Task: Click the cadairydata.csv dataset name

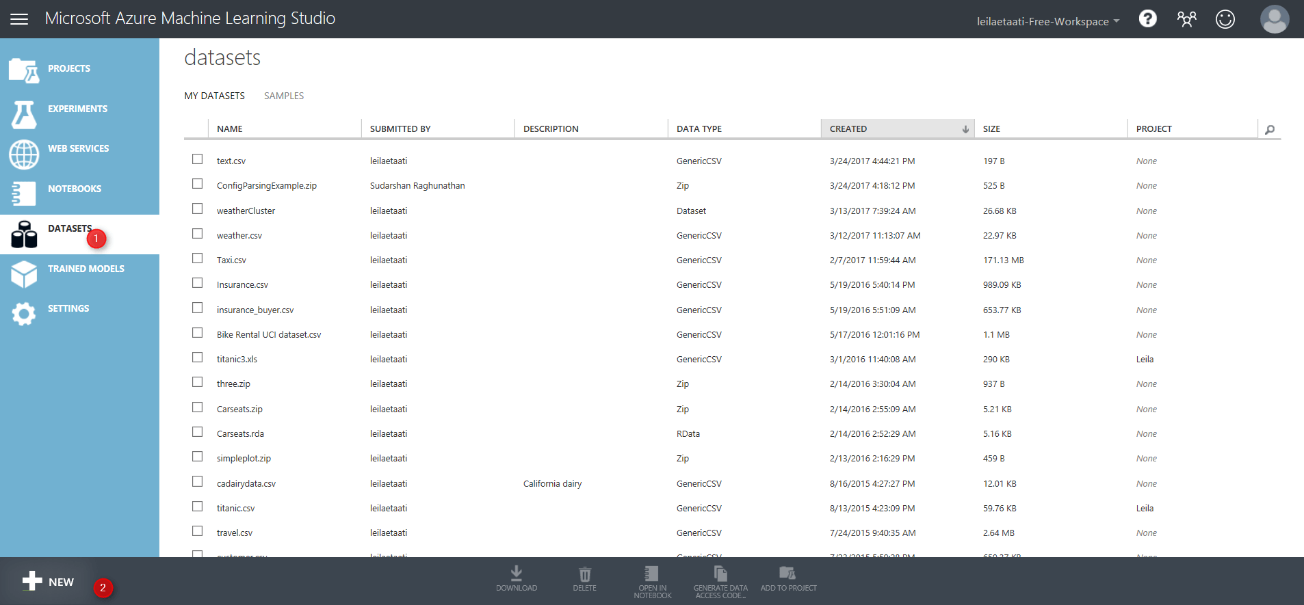Action: coord(246,483)
